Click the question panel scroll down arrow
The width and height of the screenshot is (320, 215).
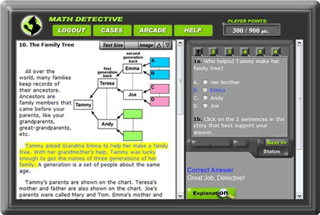299,196
